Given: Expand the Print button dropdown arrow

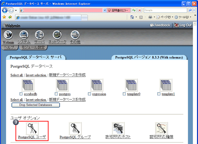Looking at the screenshot, I should coord(154,17).
